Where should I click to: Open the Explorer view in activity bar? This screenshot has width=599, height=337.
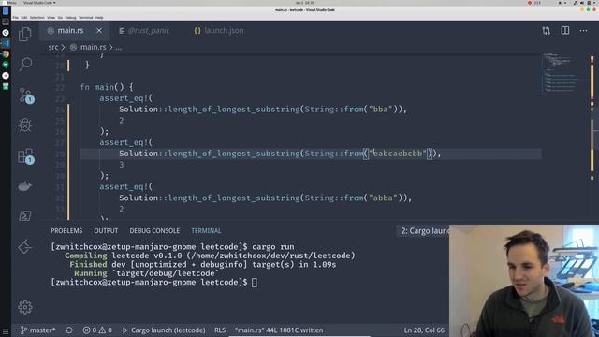coord(25,34)
